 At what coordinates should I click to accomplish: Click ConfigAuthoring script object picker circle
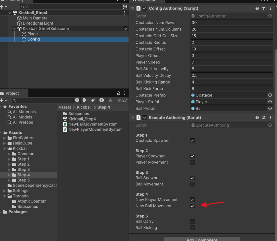(270, 16)
